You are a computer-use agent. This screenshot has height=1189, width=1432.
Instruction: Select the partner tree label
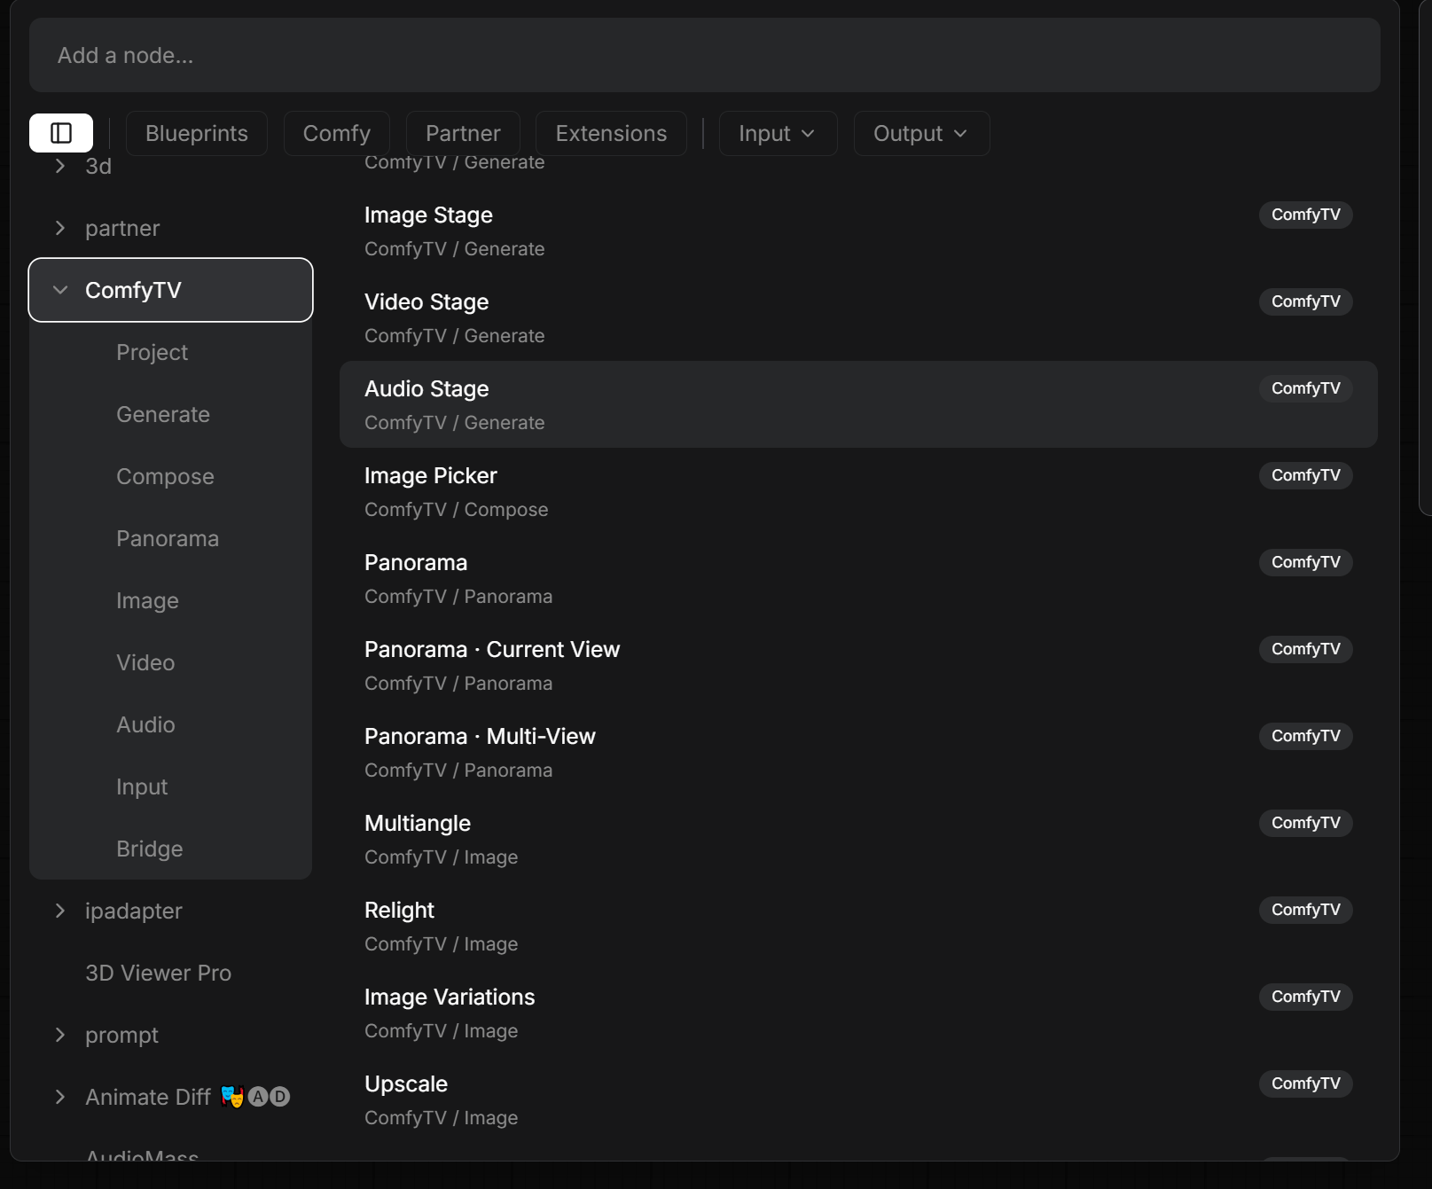coord(122,228)
